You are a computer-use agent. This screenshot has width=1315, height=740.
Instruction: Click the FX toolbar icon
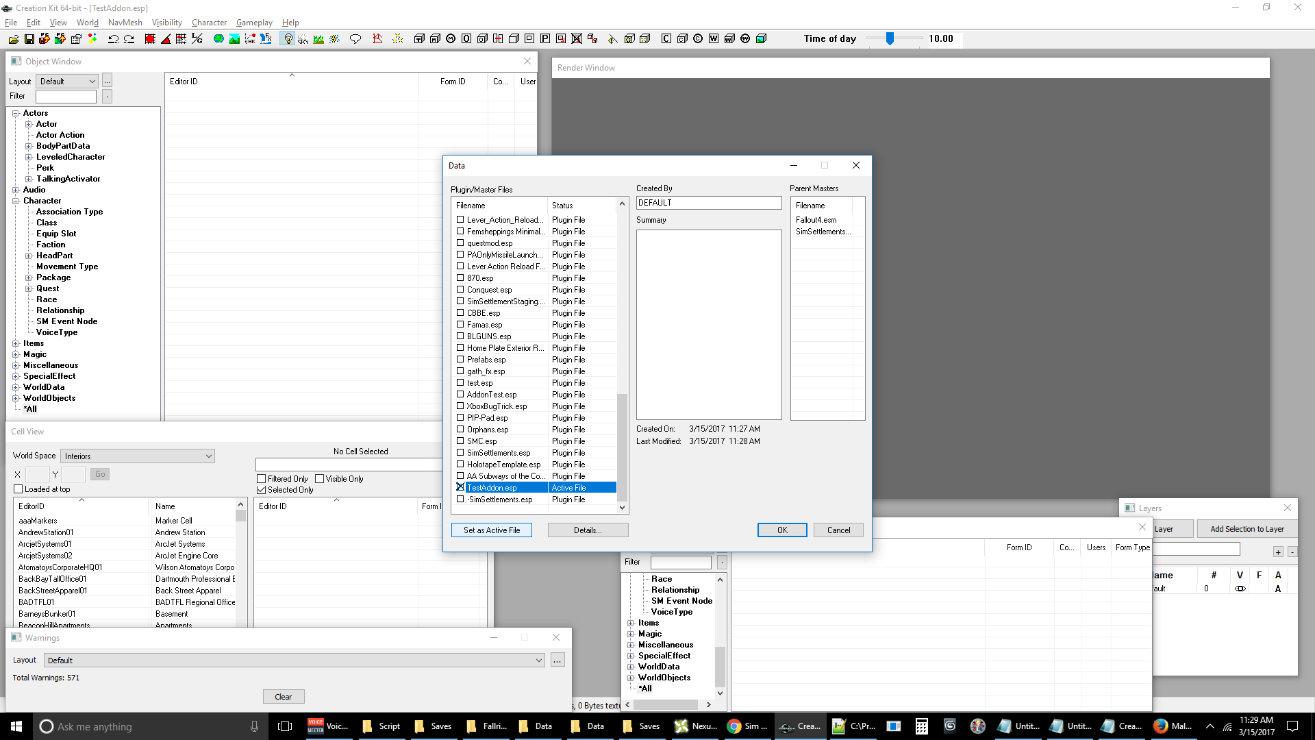[x=266, y=39]
